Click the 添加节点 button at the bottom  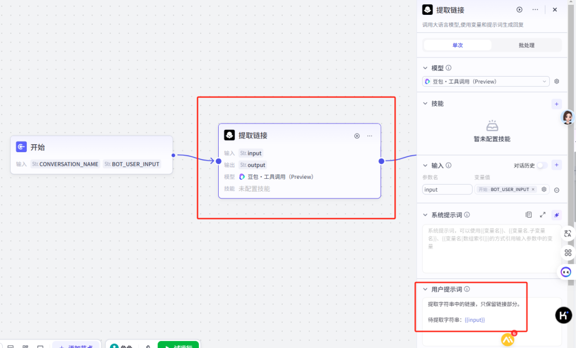[x=76, y=345]
